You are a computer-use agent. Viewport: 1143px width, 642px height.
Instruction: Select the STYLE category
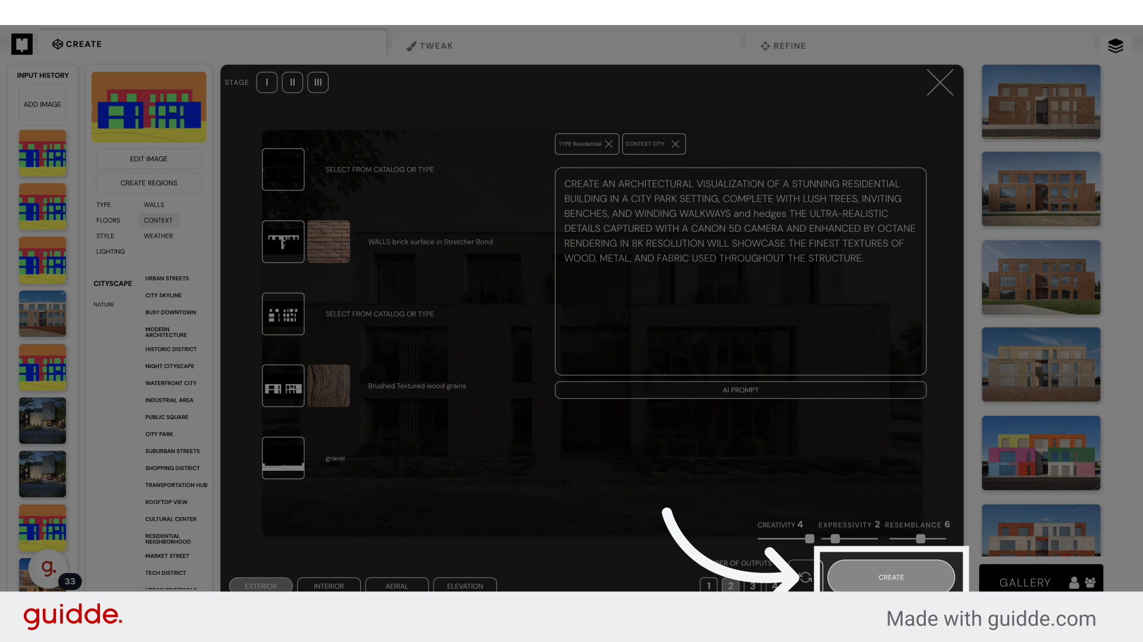coord(105,236)
